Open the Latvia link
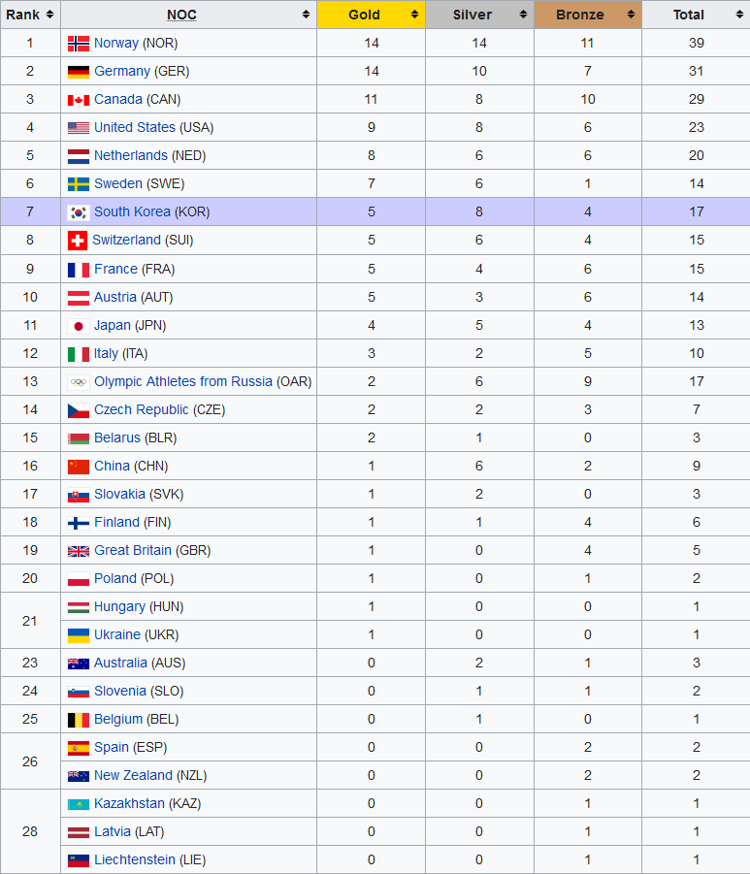This screenshot has height=874, width=750. [113, 831]
